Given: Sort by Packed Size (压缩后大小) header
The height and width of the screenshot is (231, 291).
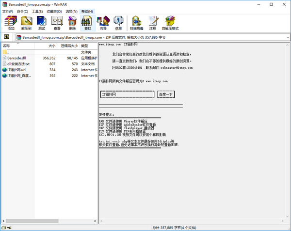Looking at the screenshot, I should point(68,46).
